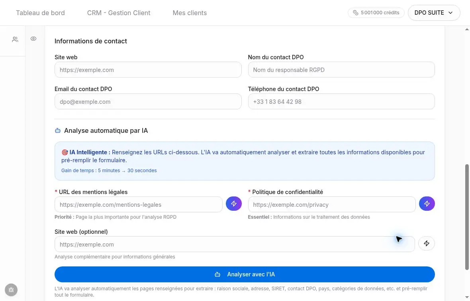Go to Tableau de bord tab
The height and width of the screenshot is (301, 470).
tap(40, 13)
